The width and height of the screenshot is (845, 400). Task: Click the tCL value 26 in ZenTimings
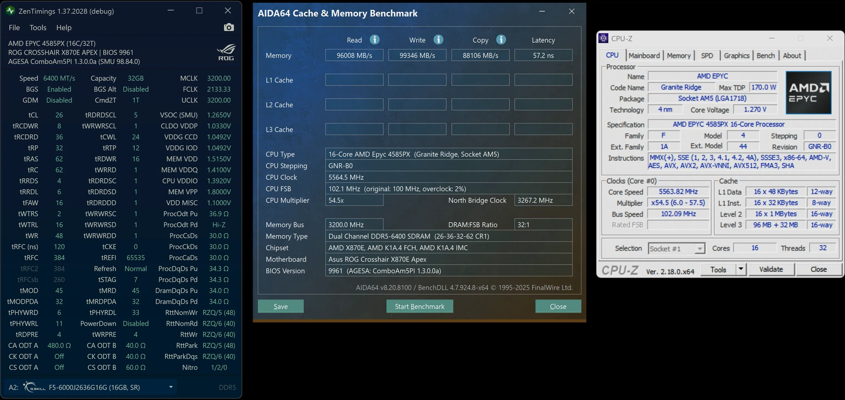[59, 115]
